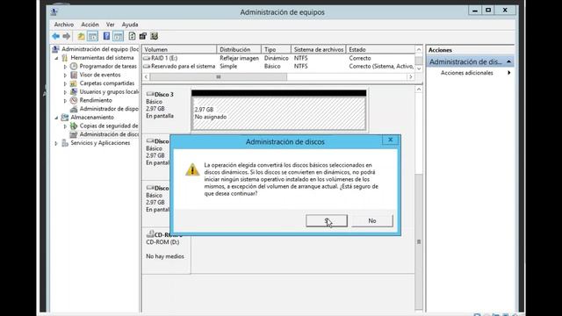
Task: Open the Ayuda menu
Action: (130, 25)
